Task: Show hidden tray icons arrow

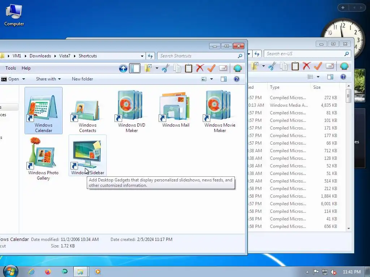Action: click(307, 272)
